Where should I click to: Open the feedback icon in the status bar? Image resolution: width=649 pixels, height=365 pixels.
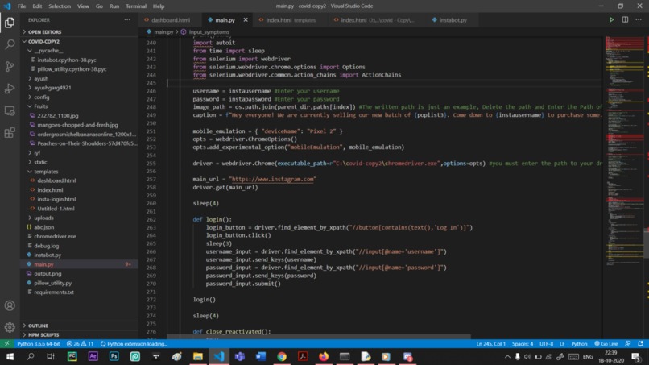click(628, 344)
